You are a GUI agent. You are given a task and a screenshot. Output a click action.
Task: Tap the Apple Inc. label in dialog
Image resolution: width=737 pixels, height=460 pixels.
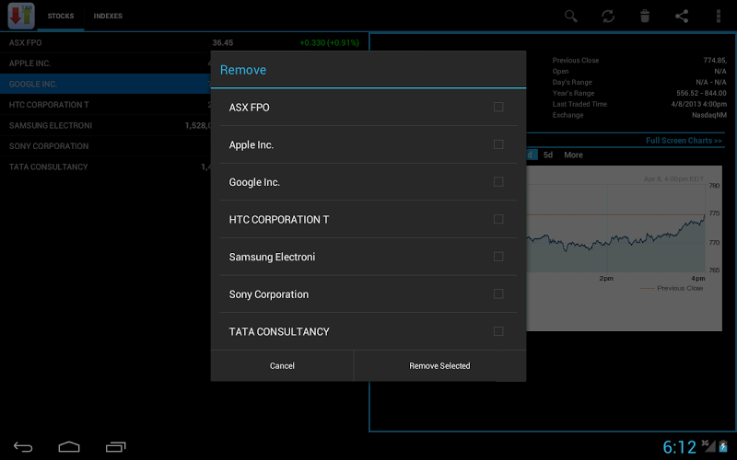click(x=251, y=145)
